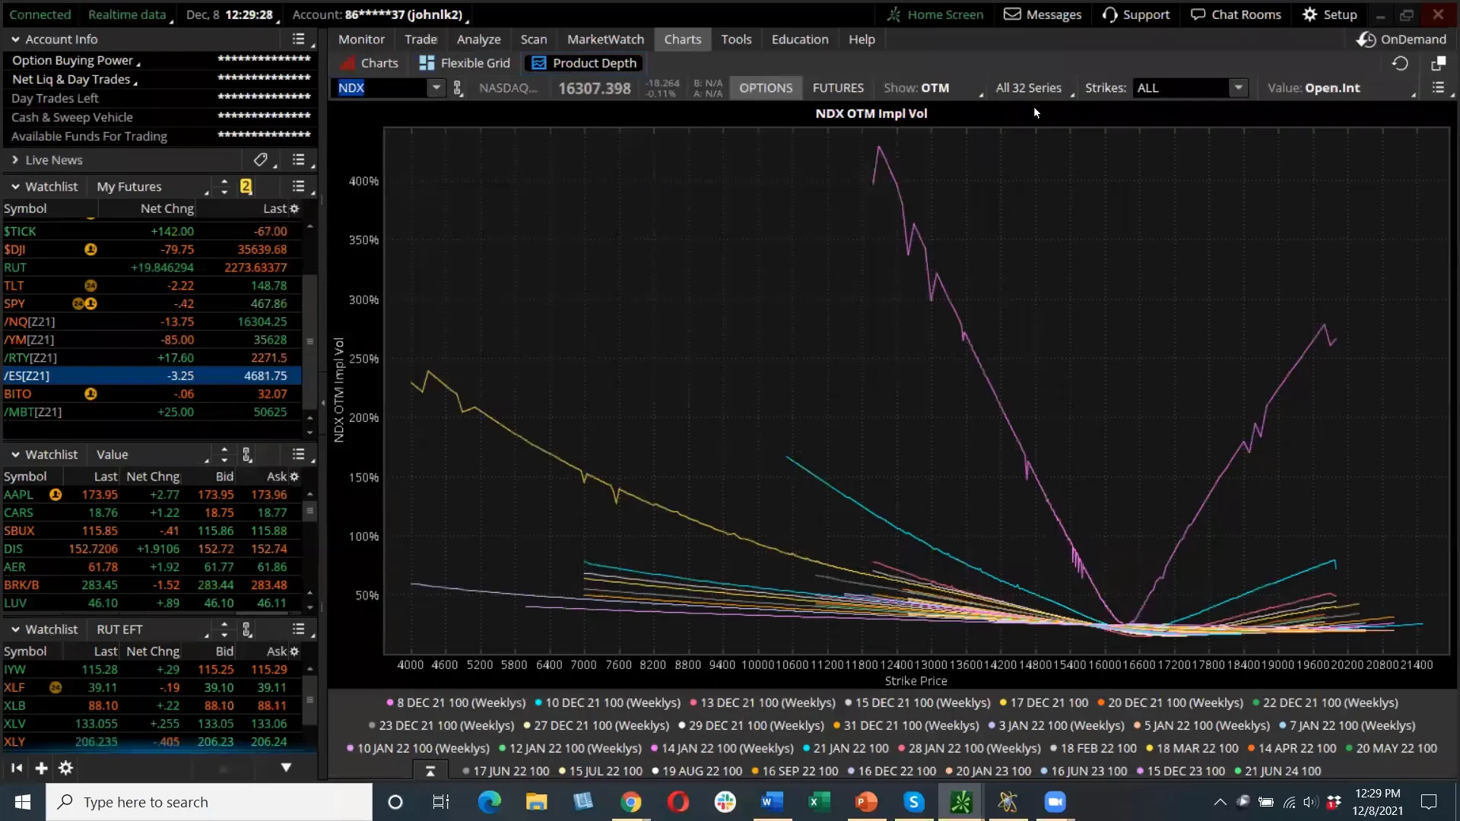This screenshot has width=1460, height=821.
Task: Open the RUT EFT watchlist list menu
Action: coord(299,629)
